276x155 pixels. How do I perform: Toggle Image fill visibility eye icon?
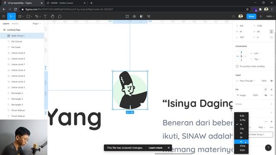[x=266, y=95]
